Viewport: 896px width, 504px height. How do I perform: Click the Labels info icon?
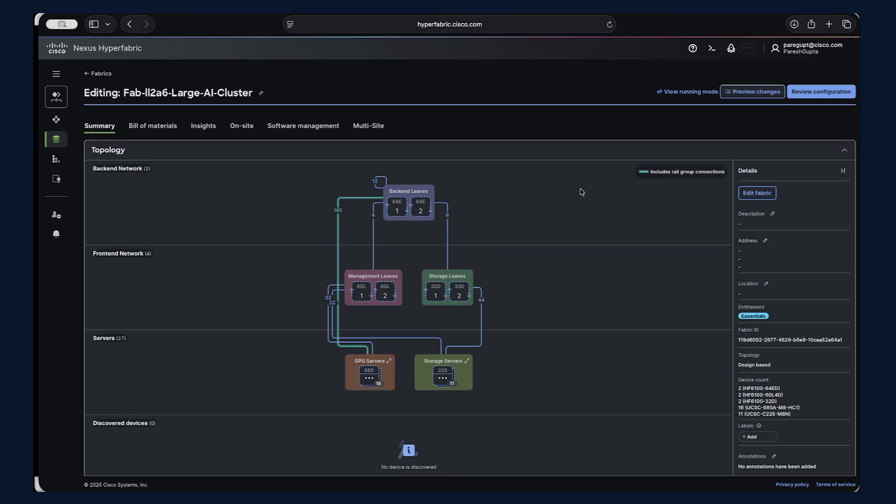759,426
